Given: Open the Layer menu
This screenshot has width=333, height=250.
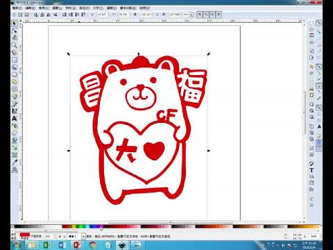Looking at the screenshot, I should 57,8.
